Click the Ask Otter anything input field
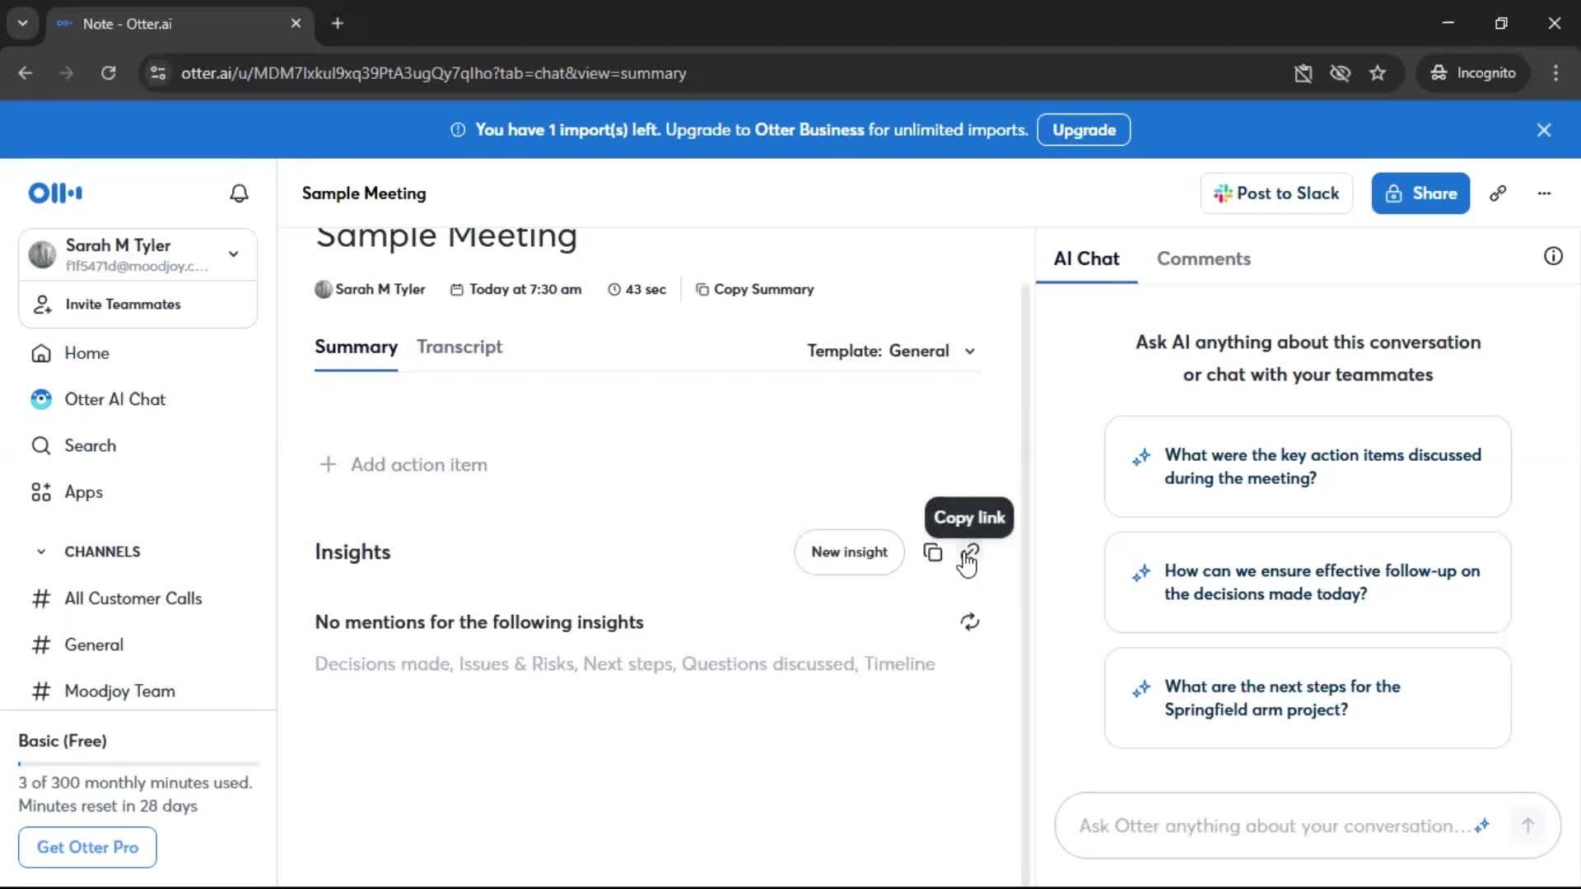1581x889 pixels. [x=1272, y=826]
